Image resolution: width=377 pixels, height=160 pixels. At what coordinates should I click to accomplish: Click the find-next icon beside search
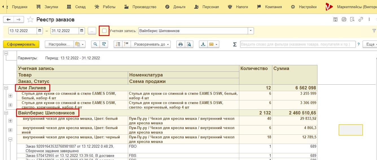(104, 44)
